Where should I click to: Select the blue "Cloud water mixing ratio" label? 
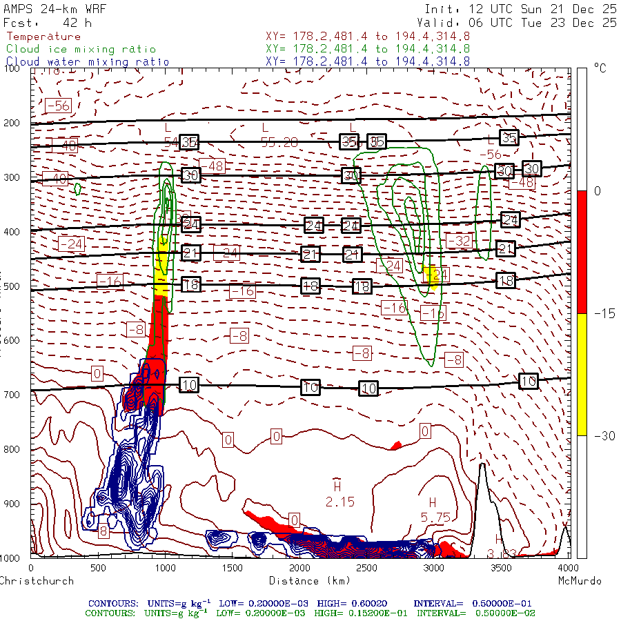[88, 62]
